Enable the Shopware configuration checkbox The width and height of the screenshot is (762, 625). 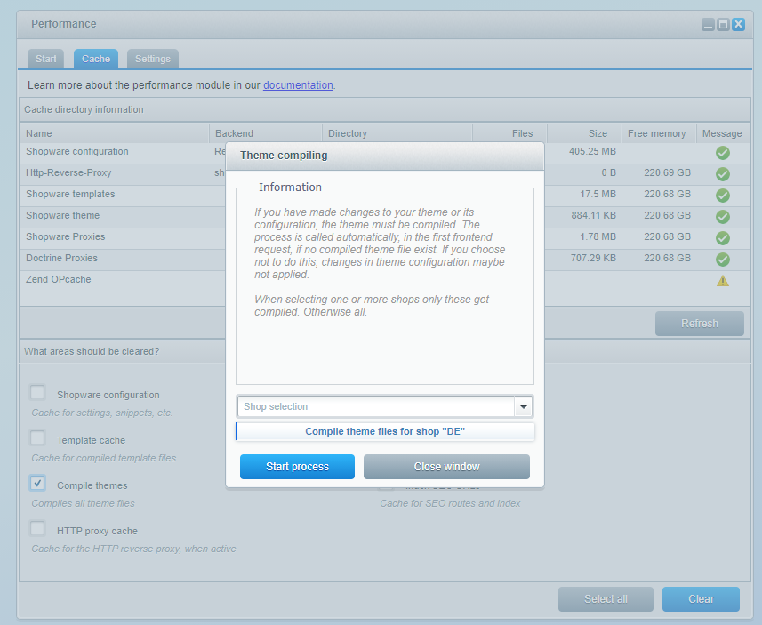[x=37, y=393]
